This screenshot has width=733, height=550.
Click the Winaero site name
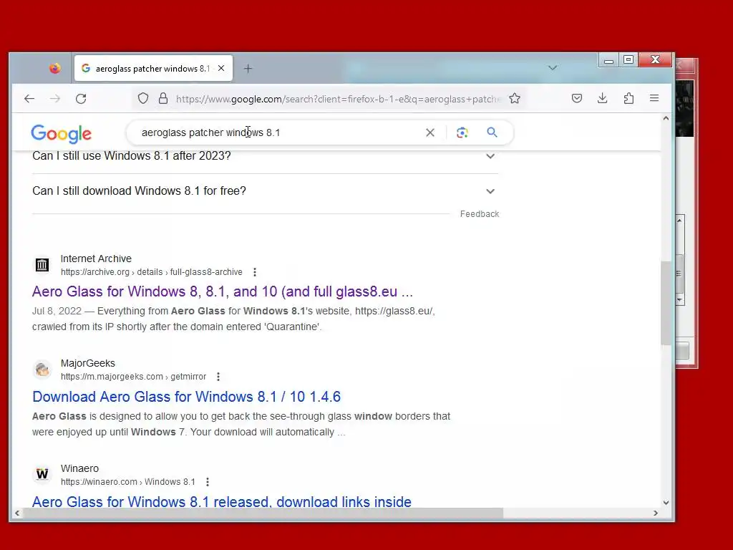[79, 468]
